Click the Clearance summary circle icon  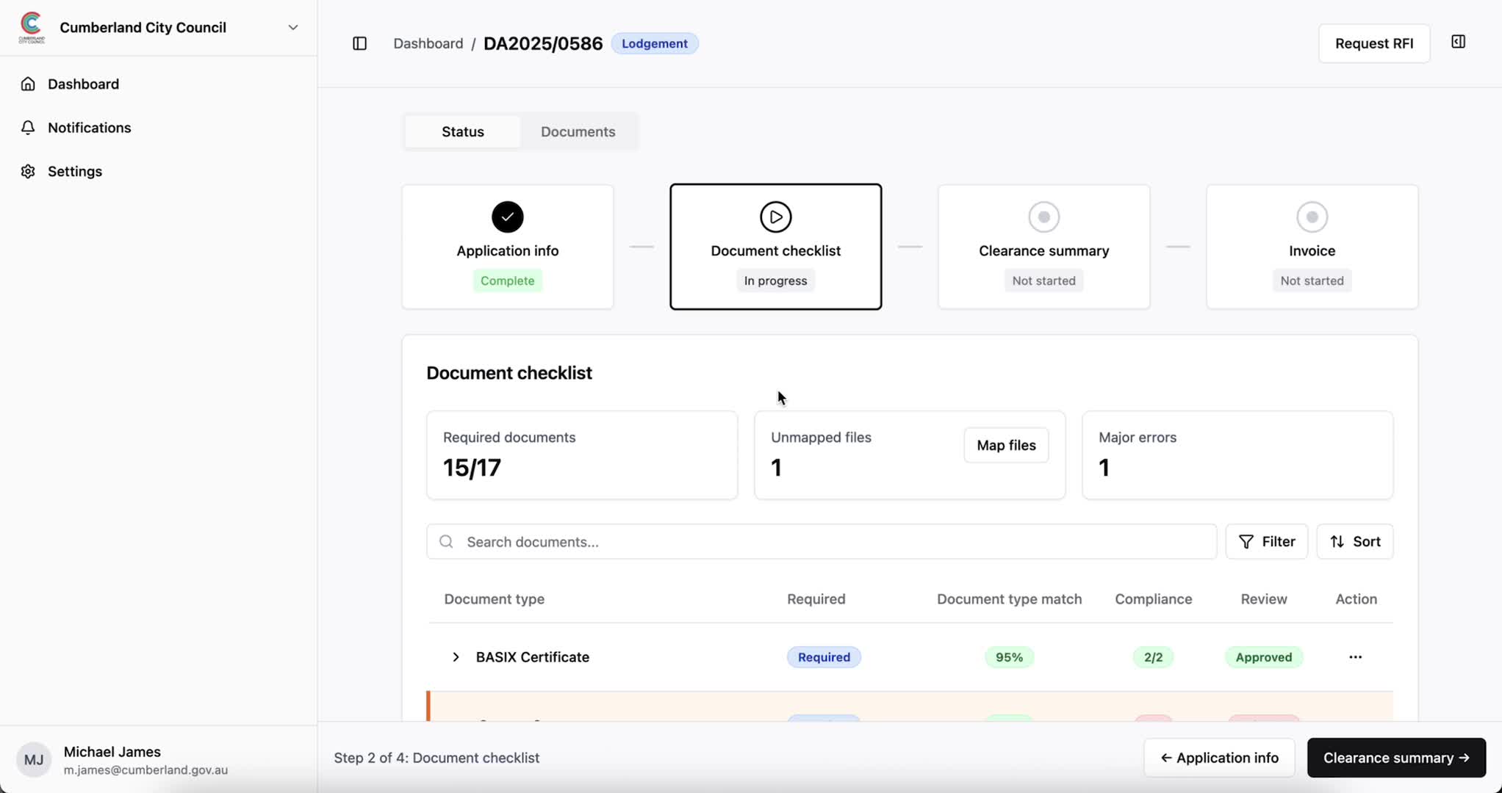pos(1044,217)
